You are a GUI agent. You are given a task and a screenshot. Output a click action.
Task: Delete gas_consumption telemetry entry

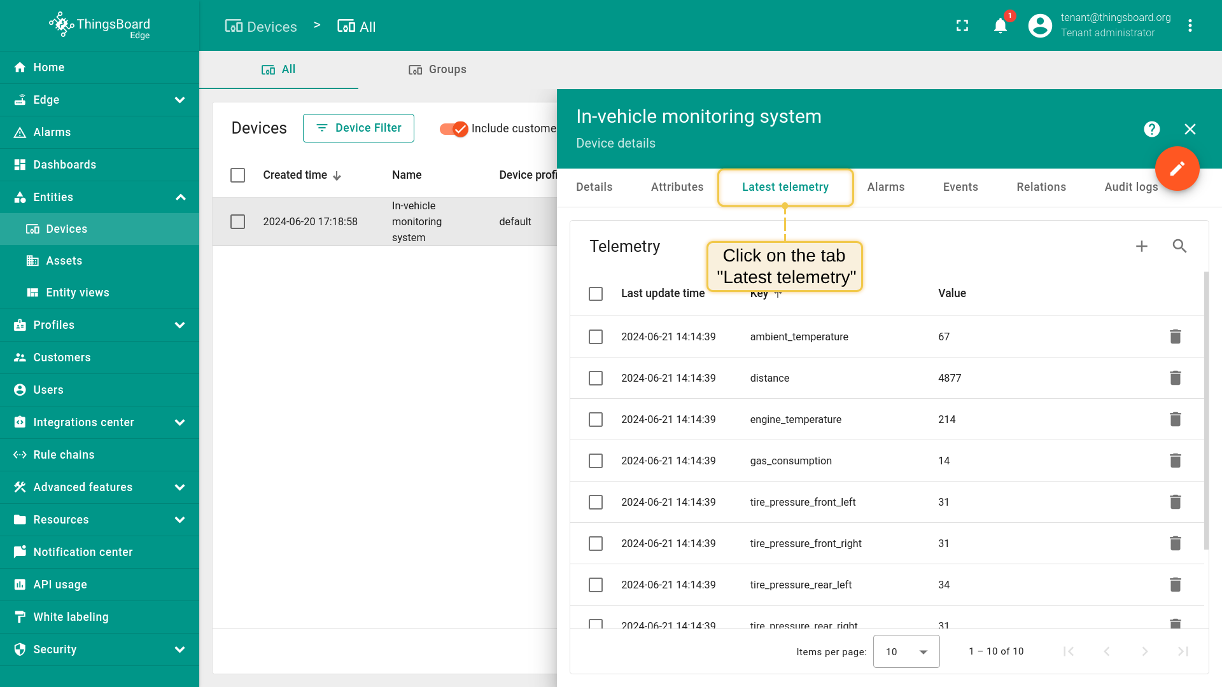click(x=1176, y=461)
